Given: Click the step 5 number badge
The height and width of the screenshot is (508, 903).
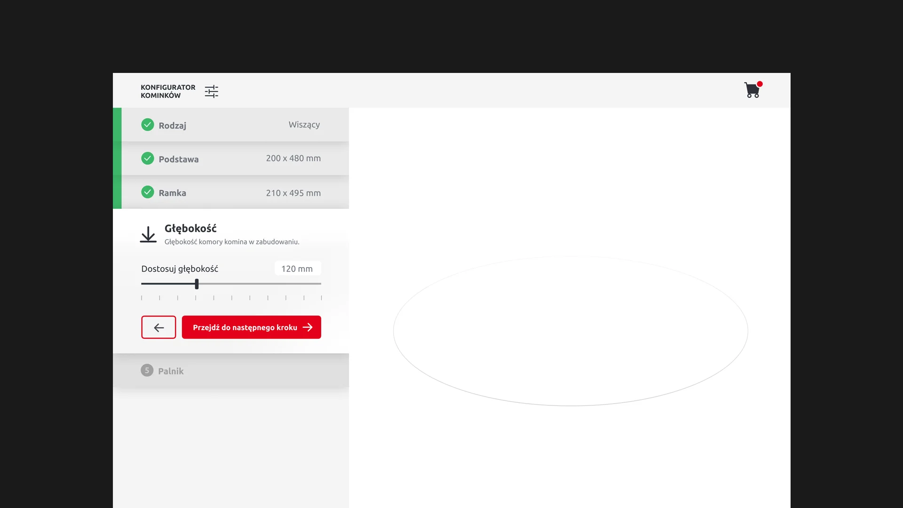Looking at the screenshot, I should [x=147, y=370].
